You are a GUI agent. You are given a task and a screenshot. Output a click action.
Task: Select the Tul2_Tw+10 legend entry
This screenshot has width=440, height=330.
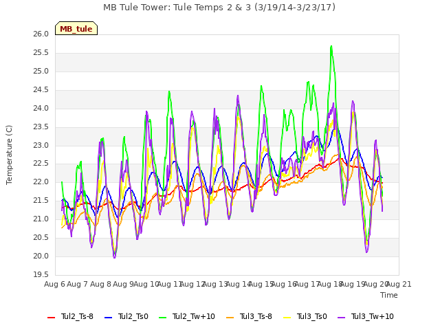pos(187,316)
